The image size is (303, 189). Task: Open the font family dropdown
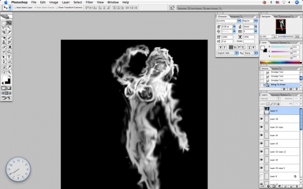coord(239,21)
